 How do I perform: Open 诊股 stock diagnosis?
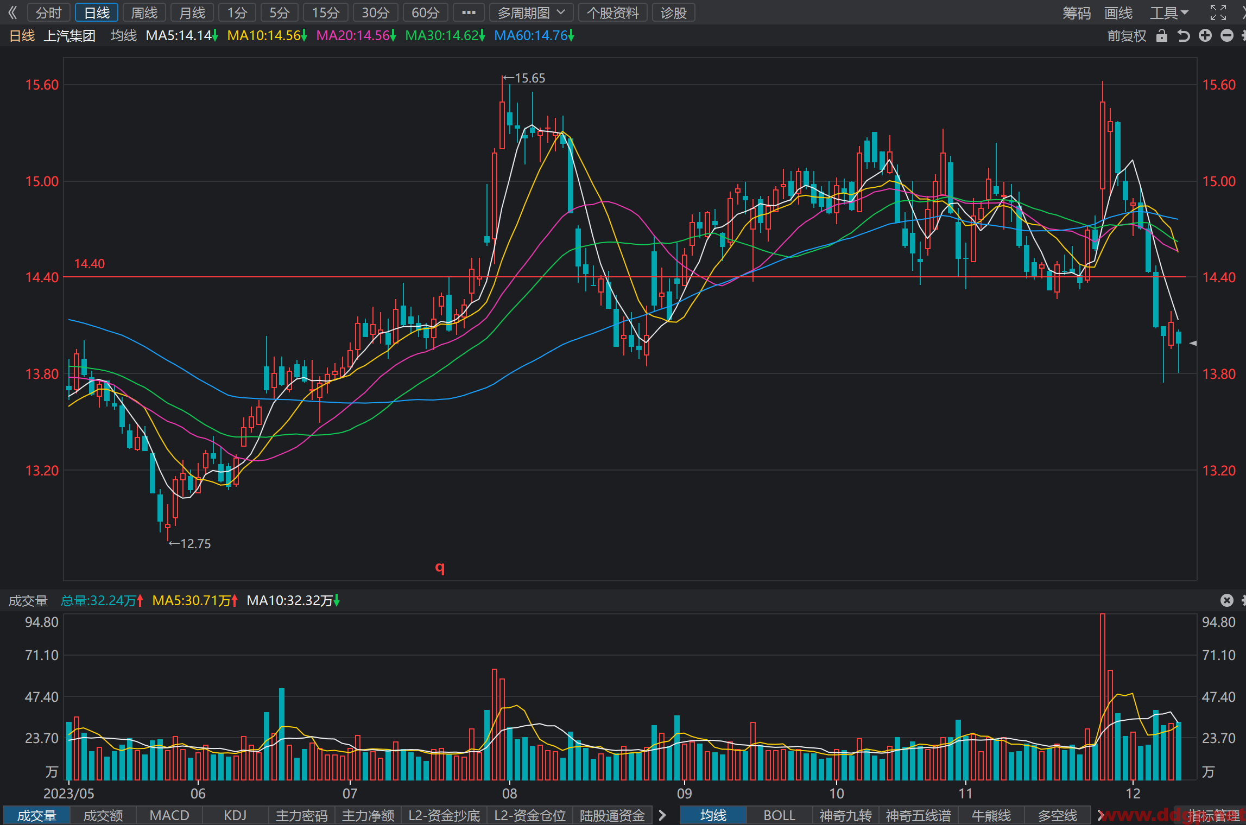point(674,12)
